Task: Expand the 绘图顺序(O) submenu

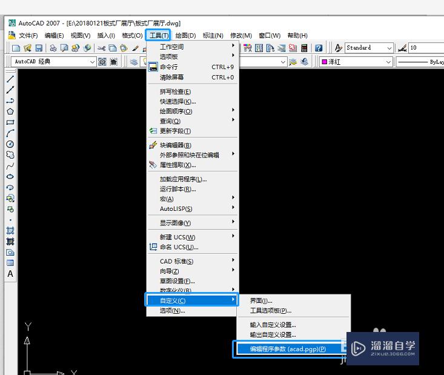Action: (193, 111)
